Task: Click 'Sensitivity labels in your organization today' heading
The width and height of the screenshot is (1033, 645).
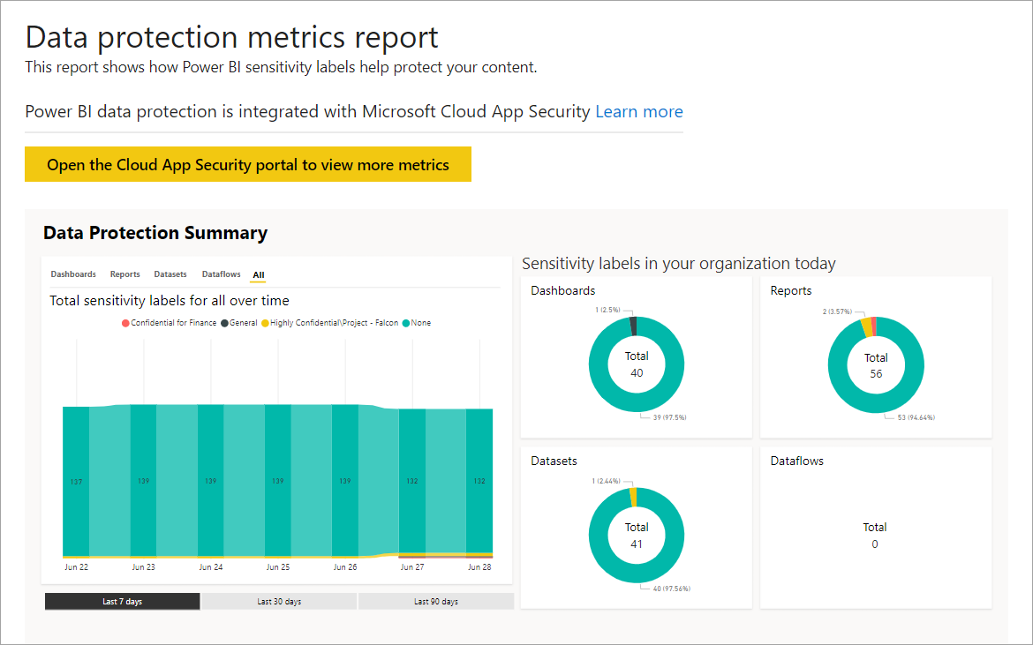Action: (679, 264)
